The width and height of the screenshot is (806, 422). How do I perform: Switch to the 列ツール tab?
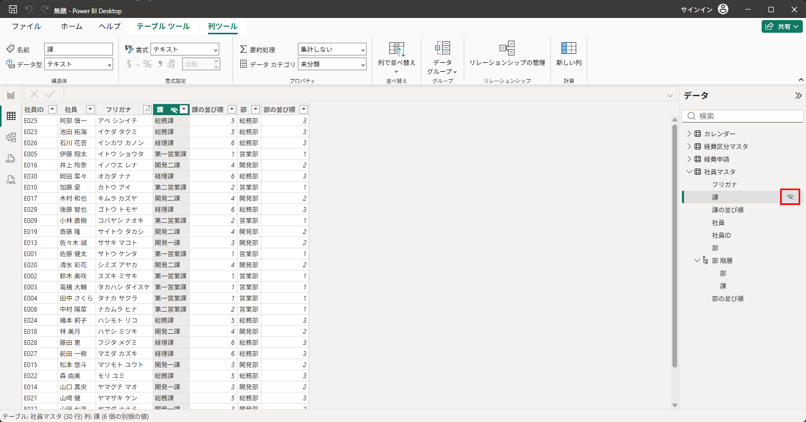point(222,26)
